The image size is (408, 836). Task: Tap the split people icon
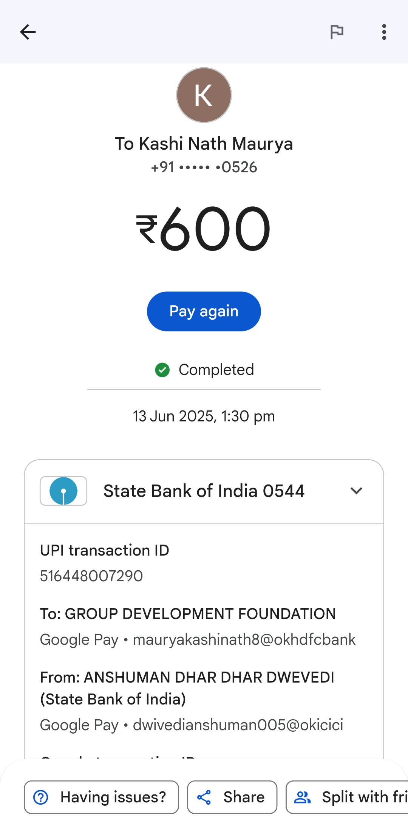pos(302,797)
